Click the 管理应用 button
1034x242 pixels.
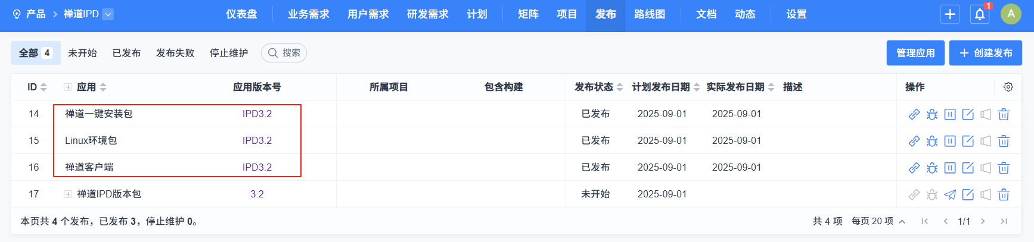click(915, 53)
